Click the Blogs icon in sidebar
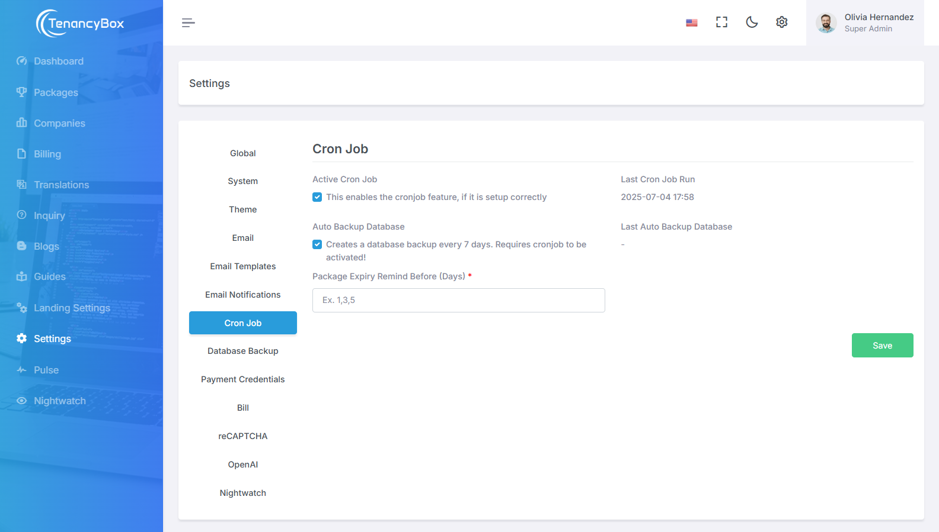 [x=22, y=246]
